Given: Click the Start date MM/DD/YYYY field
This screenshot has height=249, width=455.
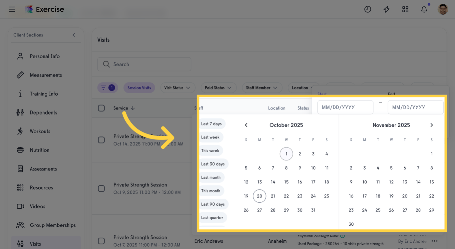Looking at the screenshot, I should 345,107.
